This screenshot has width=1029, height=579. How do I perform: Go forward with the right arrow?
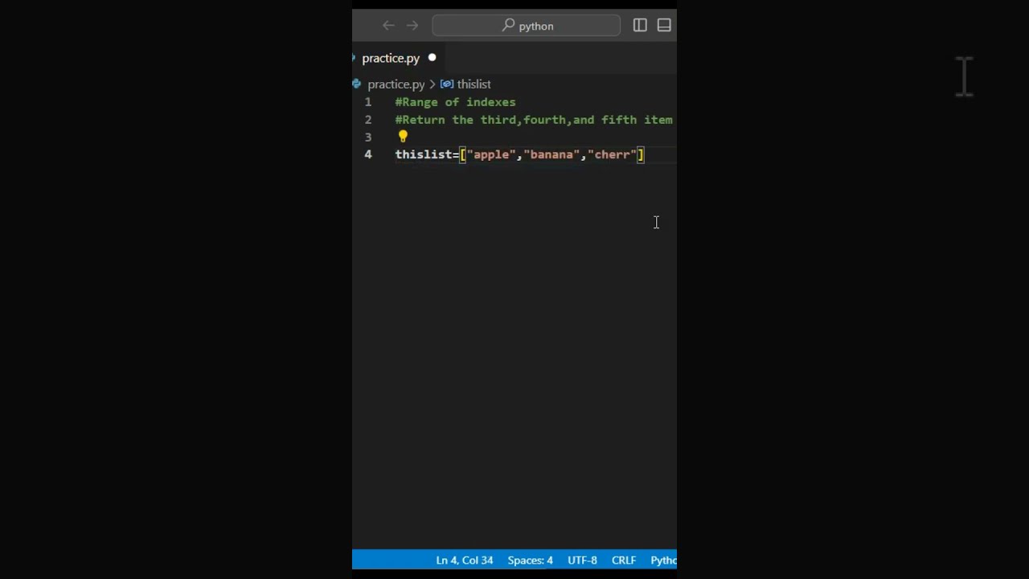click(x=412, y=26)
